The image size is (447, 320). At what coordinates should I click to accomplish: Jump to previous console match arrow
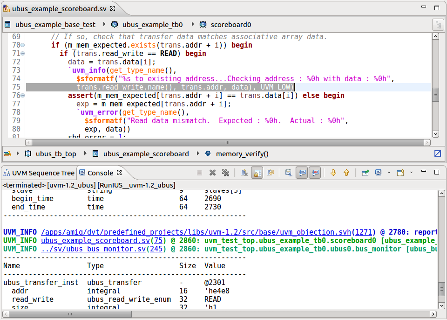tap(346, 173)
